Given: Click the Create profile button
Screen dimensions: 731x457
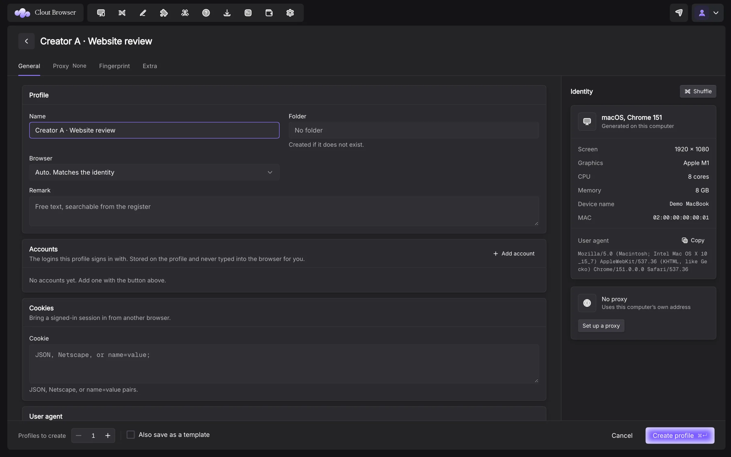Looking at the screenshot, I should (680, 436).
